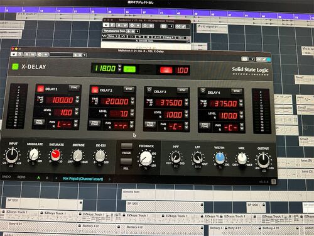The height and width of the screenshot is (236, 314).
Task: Go to next X-Delay preset arrow
Action: pyautogui.click(x=109, y=179)
